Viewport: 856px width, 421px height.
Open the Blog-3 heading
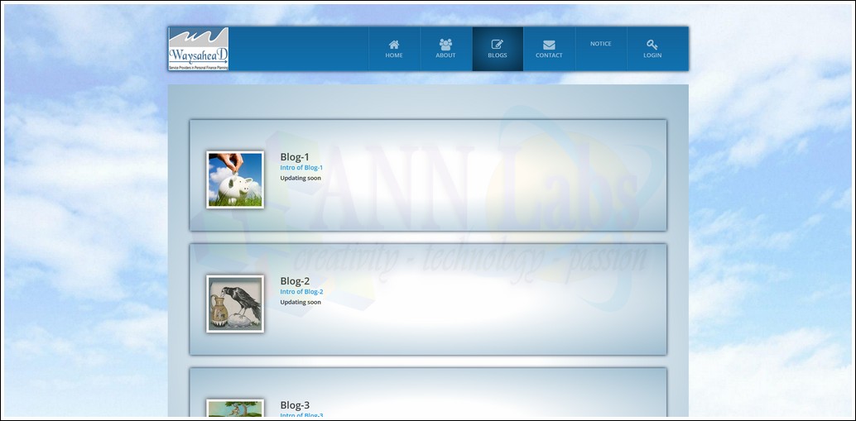click(295, 405)
